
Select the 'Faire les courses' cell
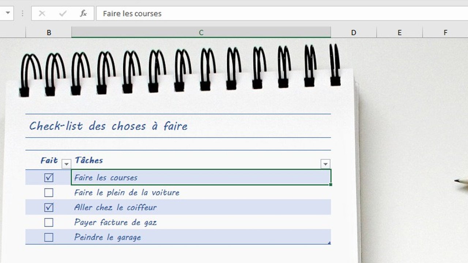click(201, 177)
